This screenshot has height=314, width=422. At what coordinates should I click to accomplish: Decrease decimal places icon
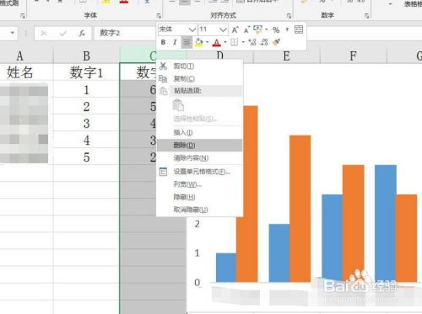point(264,42)
